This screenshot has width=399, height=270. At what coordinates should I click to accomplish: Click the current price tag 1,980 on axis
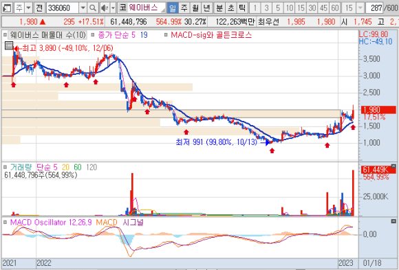click(x=378, y=110)
